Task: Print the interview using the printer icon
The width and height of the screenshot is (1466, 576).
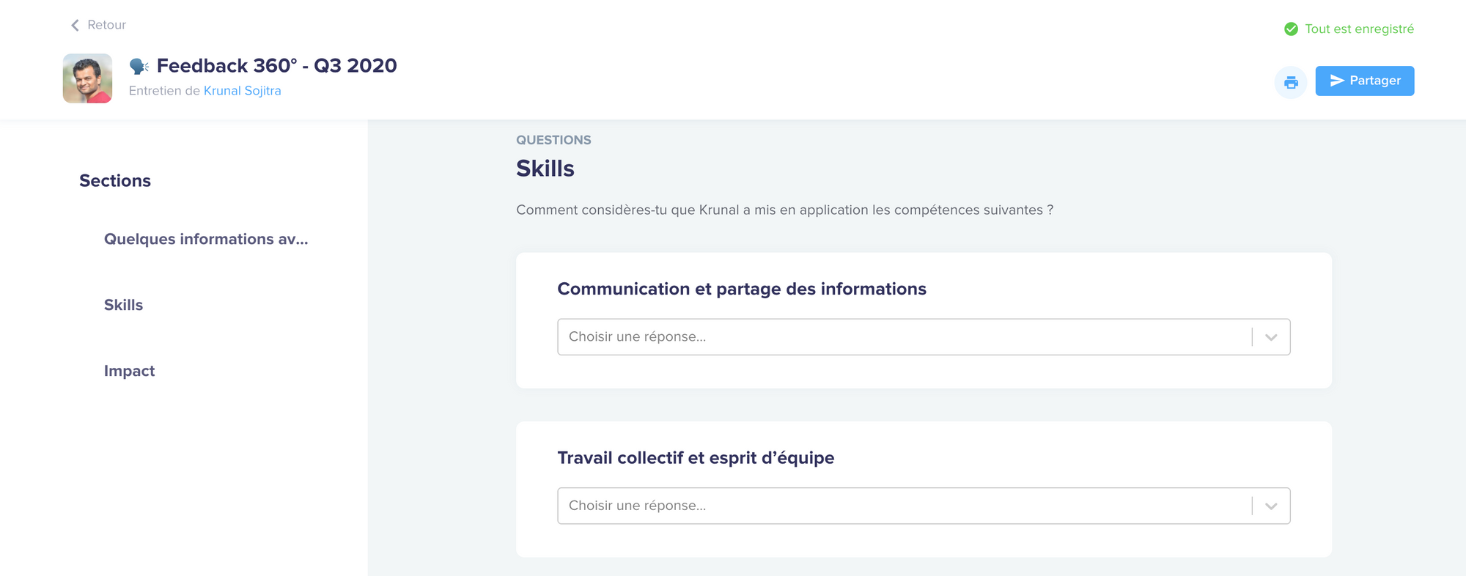Action: 1291,82
